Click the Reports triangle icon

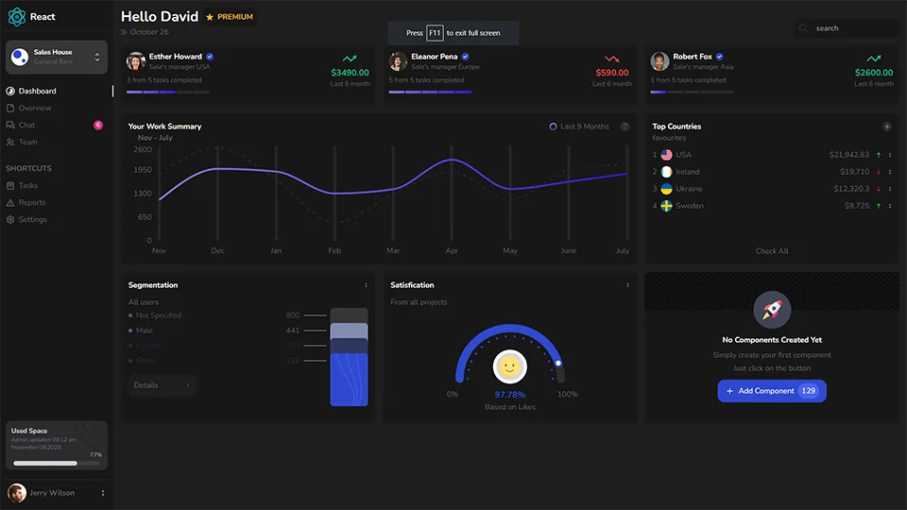[x=10, y=202]
